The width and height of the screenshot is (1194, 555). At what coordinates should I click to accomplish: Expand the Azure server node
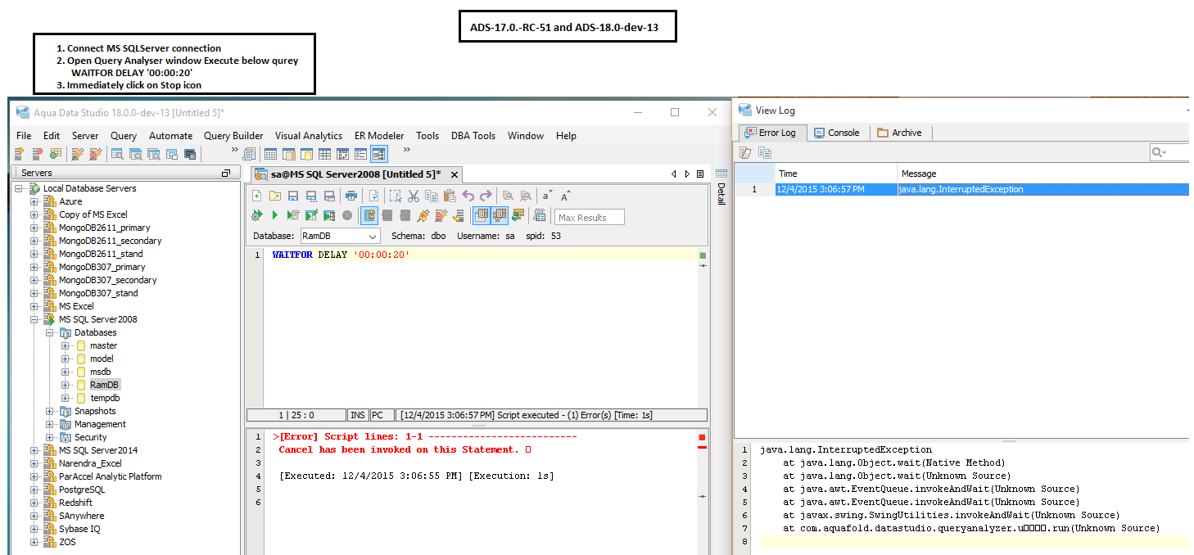34,201
